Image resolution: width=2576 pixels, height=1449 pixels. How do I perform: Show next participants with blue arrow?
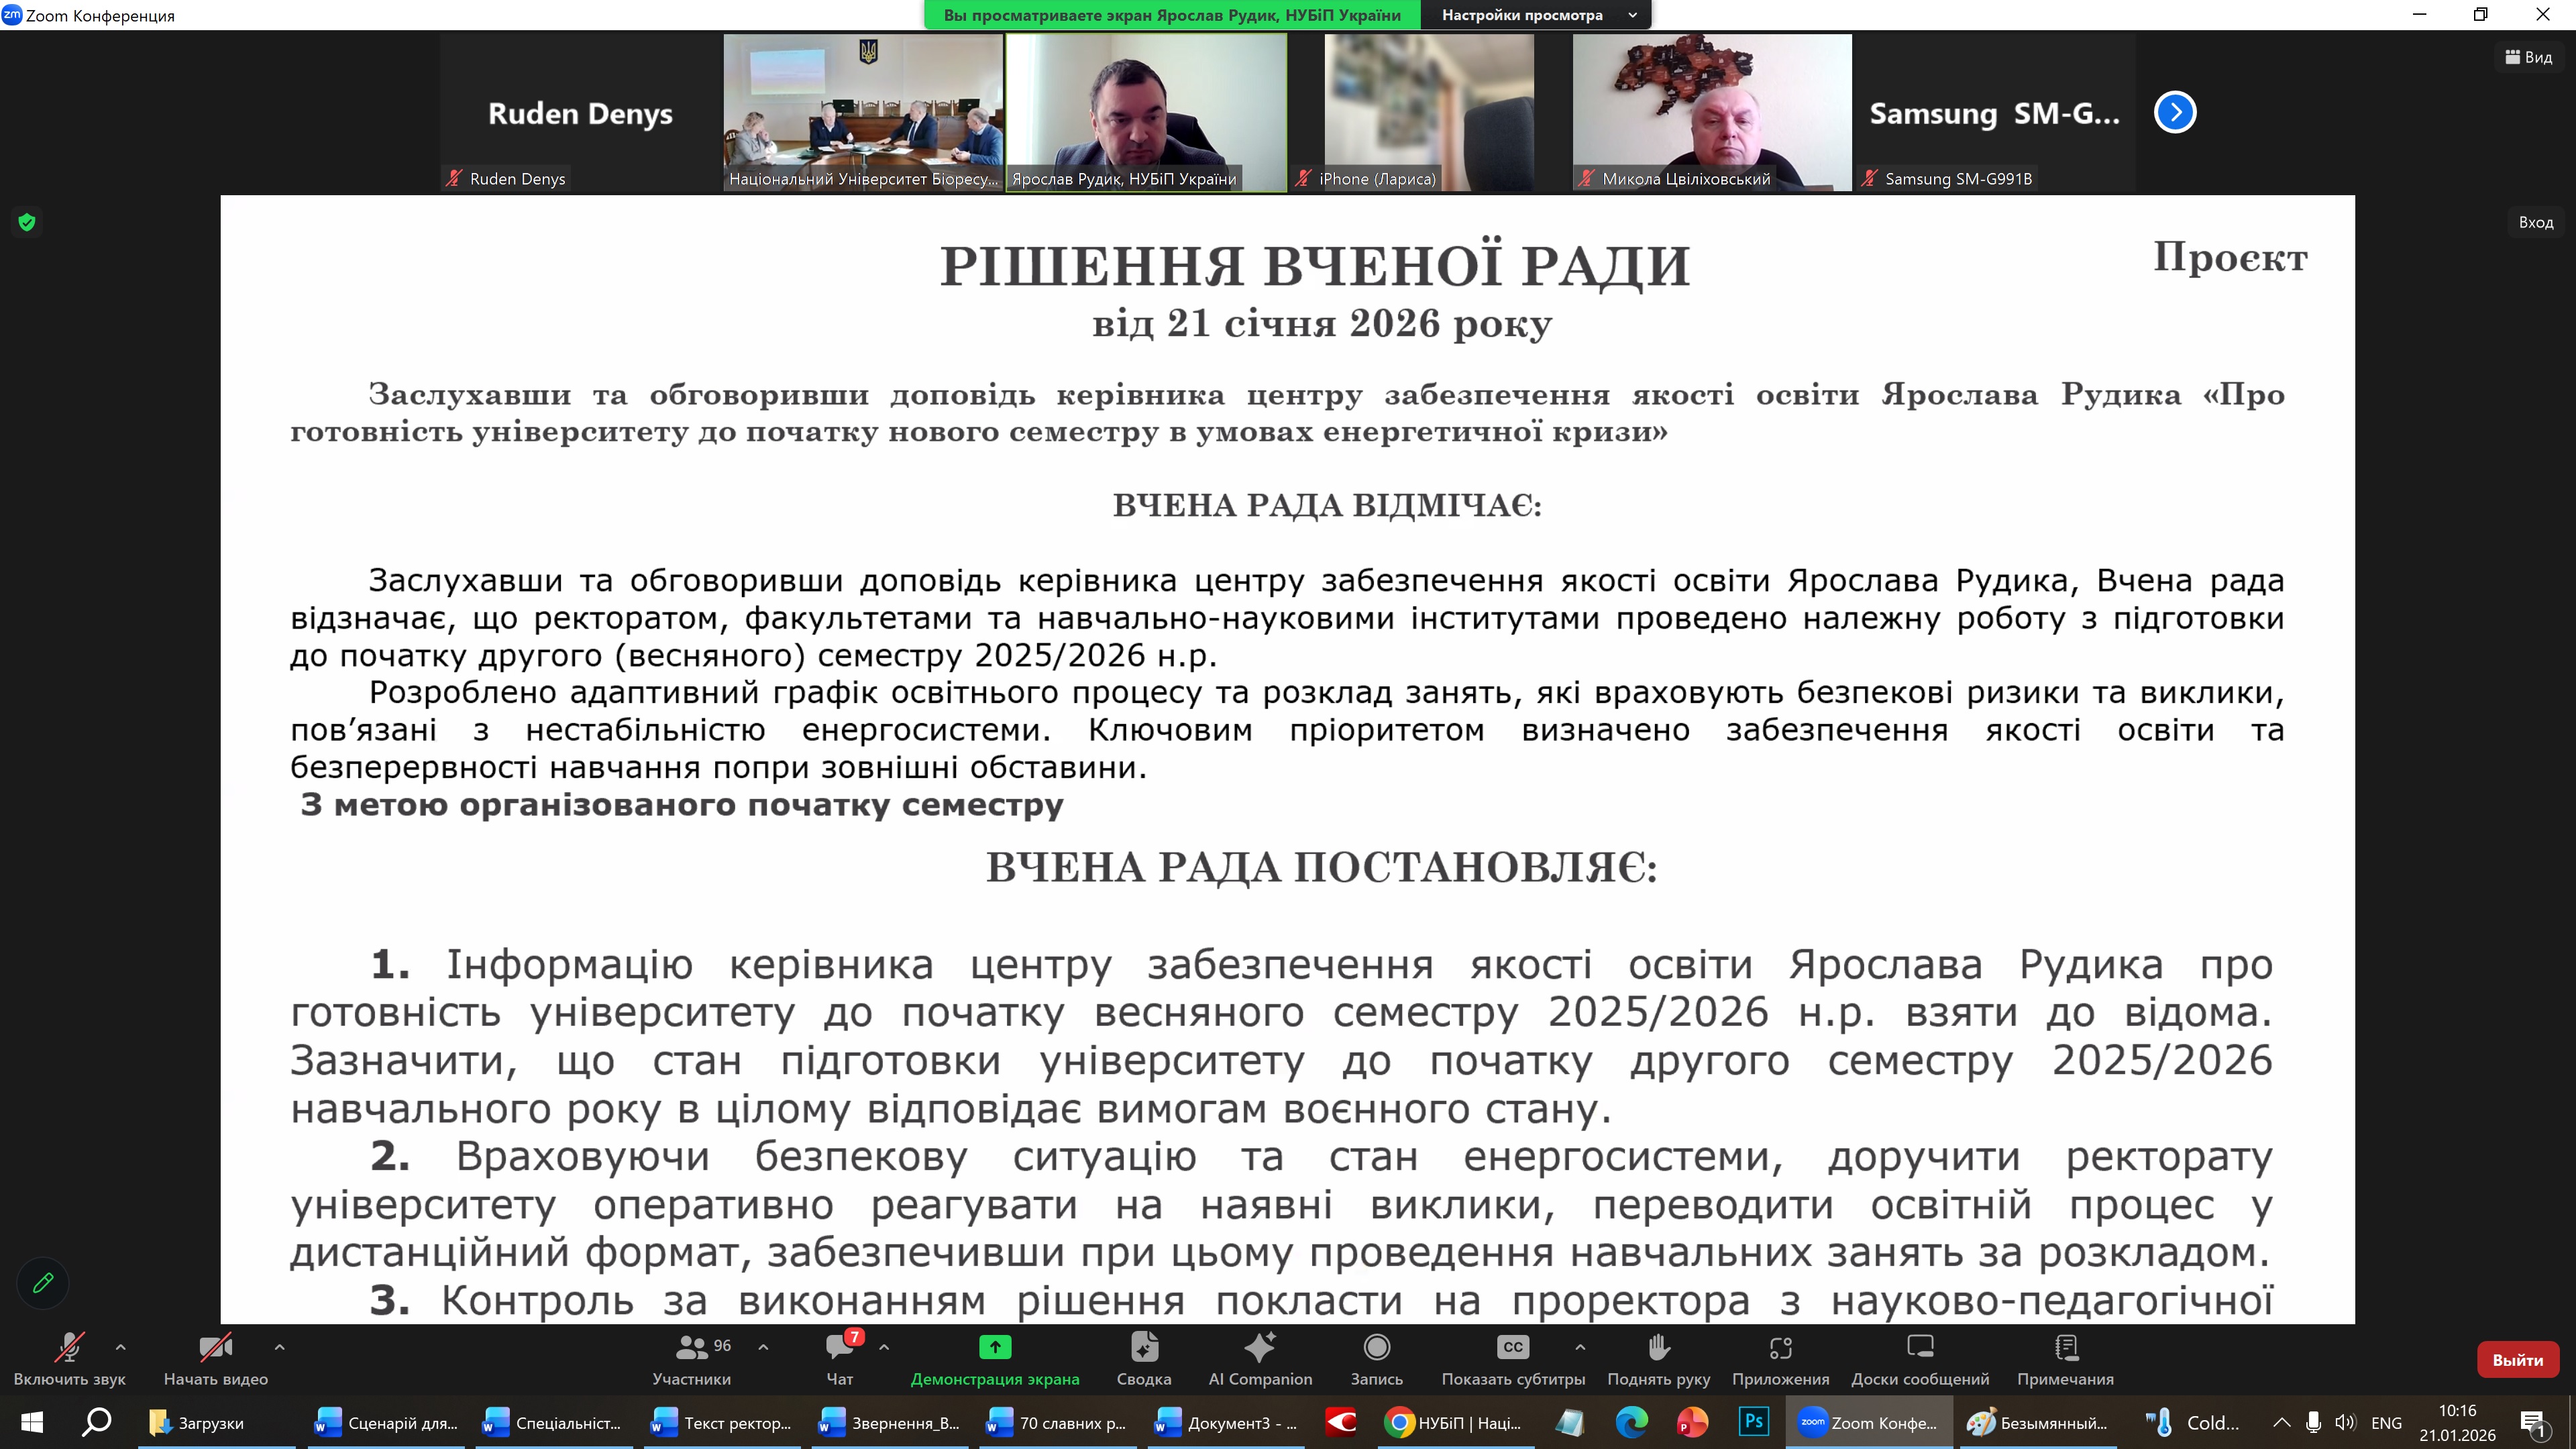pyautogui.click(x=2174, y=112)
